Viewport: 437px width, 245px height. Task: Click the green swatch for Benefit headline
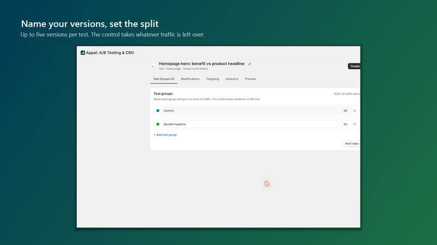point(158,124)
